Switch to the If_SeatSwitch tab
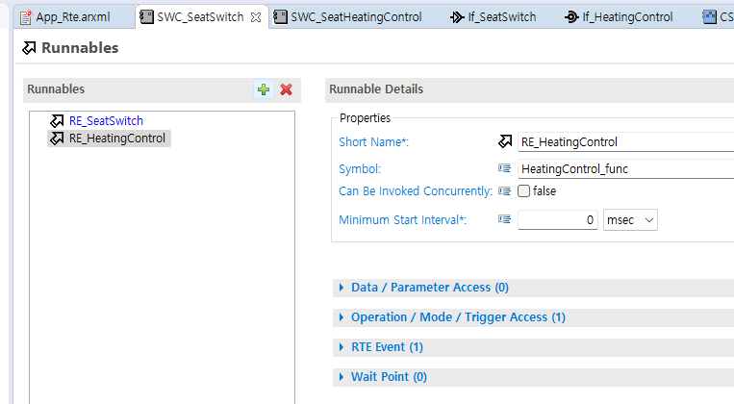 pos(502,17)
